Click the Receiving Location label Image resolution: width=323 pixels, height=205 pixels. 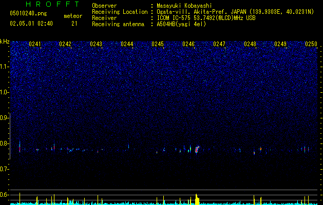pos(120,12)
